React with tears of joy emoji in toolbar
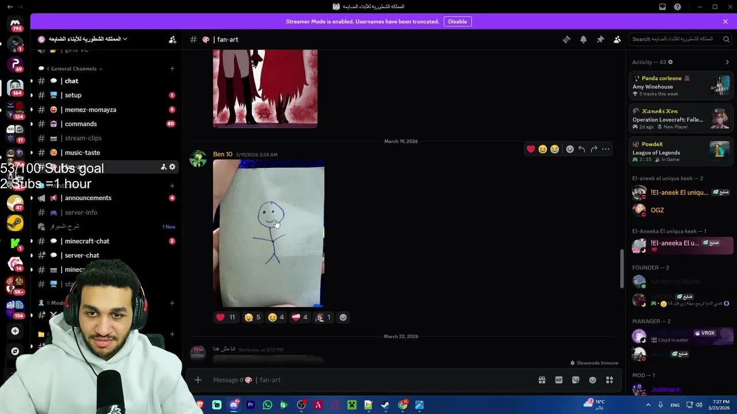Image resolution: width=737 pixels, height=414 pixels. pos(554,149)
